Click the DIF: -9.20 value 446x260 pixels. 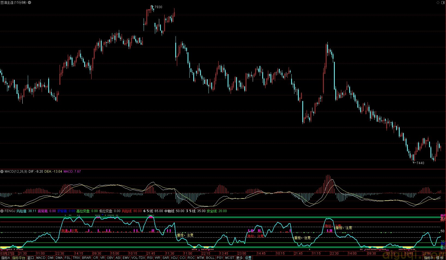pyautogui.click(x=36, y=172)
